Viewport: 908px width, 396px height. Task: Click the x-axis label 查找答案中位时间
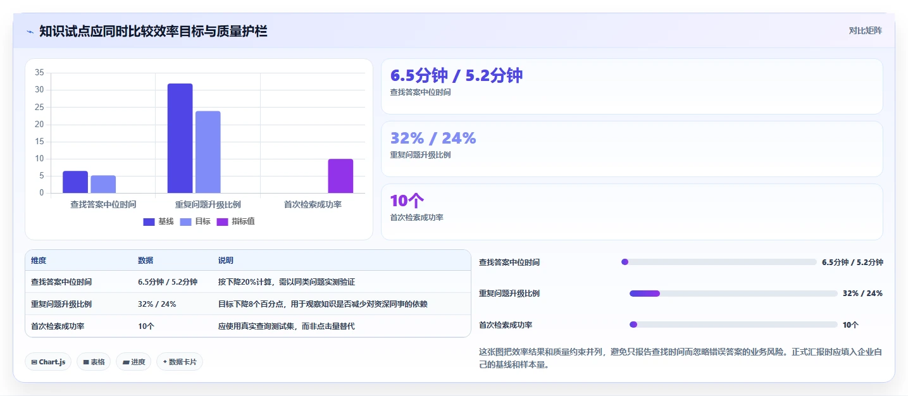[103, 204]
